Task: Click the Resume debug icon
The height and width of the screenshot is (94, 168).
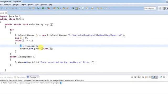Action: tap(6, 8)
